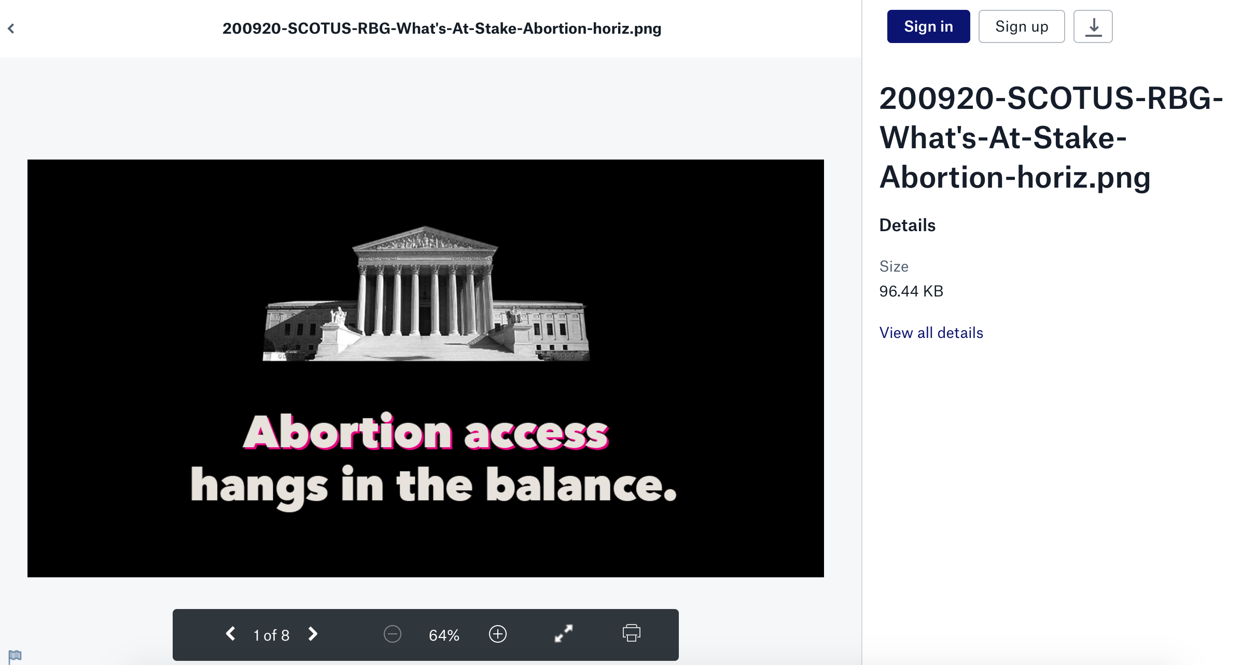Click the Size label in the sidebar
Screen dimensions: 1256x665
894,266
